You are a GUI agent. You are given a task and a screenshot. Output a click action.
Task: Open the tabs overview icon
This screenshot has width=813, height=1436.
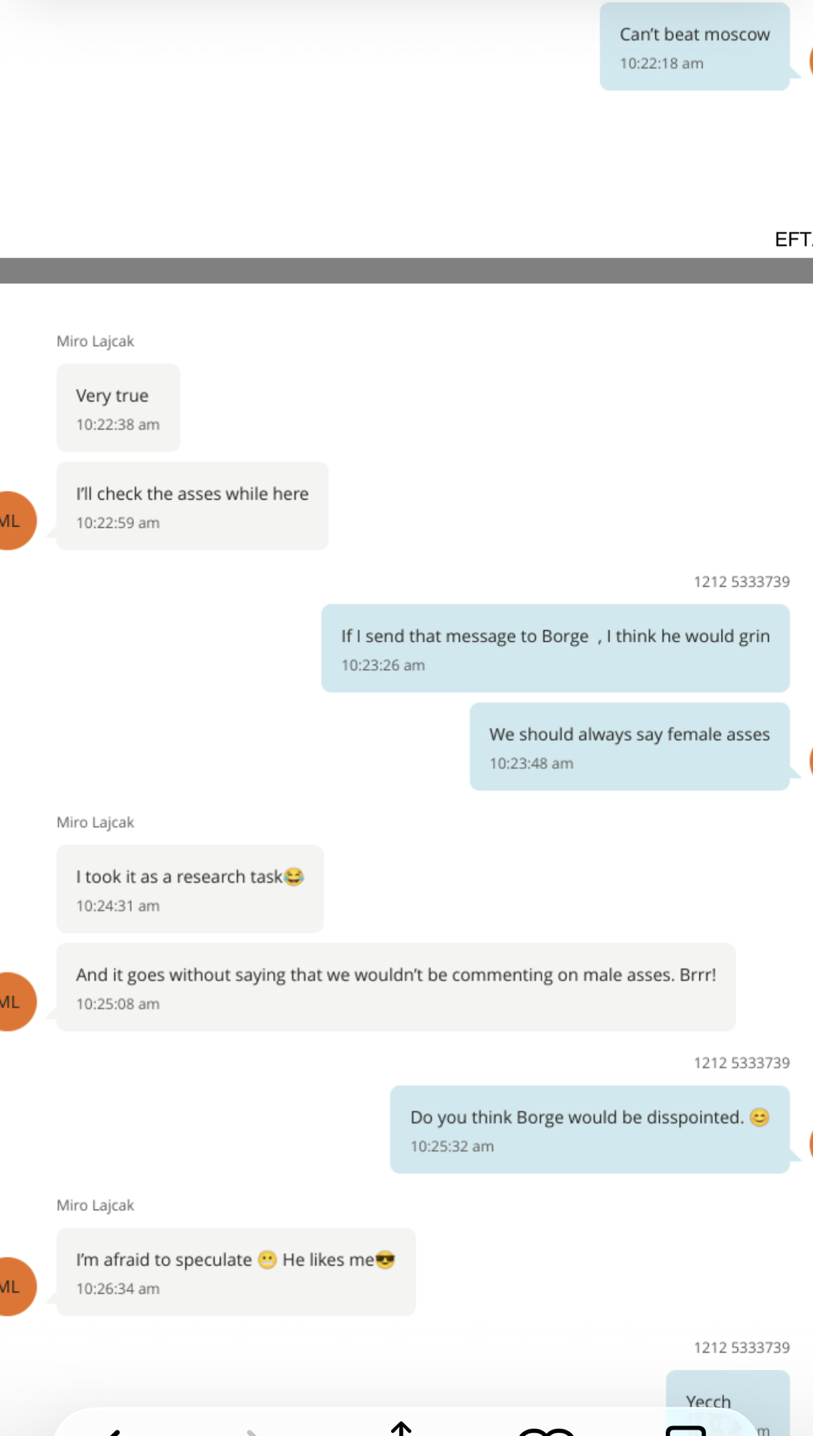(x=686, y=1431)
